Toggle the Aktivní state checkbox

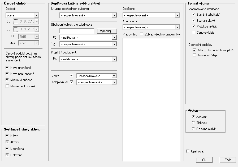coord(7,142)
